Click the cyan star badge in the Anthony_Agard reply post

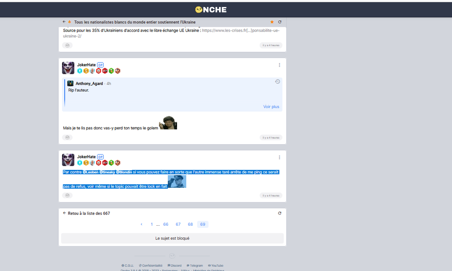click(80, 71)
